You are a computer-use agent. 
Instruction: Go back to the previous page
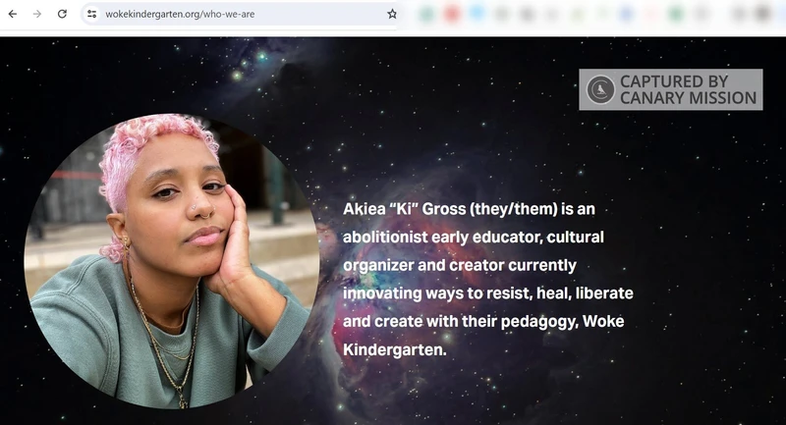[13, 14]
